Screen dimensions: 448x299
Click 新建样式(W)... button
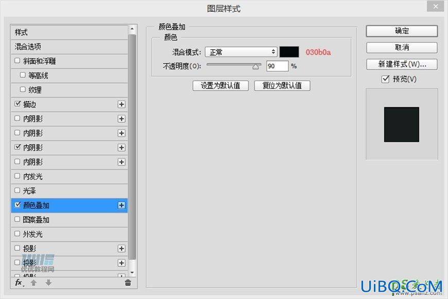(x=402, y=64)
